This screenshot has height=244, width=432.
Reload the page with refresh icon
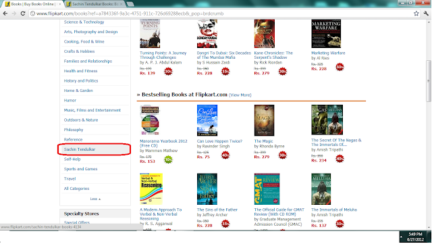(23, 14)
